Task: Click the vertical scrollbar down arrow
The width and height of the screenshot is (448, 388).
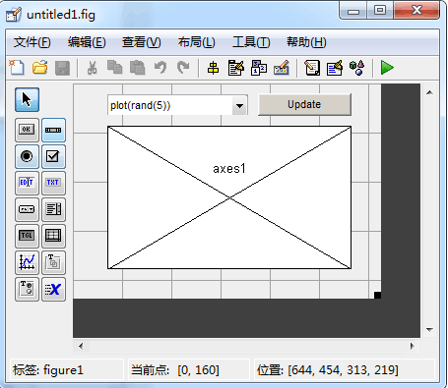Action: [429, 330]
